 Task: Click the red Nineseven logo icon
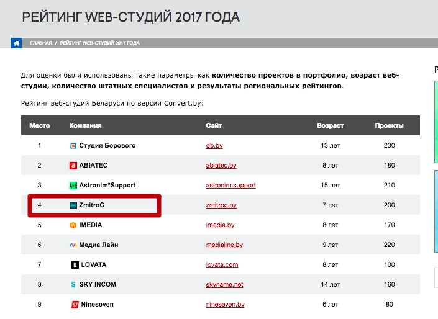[75, 305]
